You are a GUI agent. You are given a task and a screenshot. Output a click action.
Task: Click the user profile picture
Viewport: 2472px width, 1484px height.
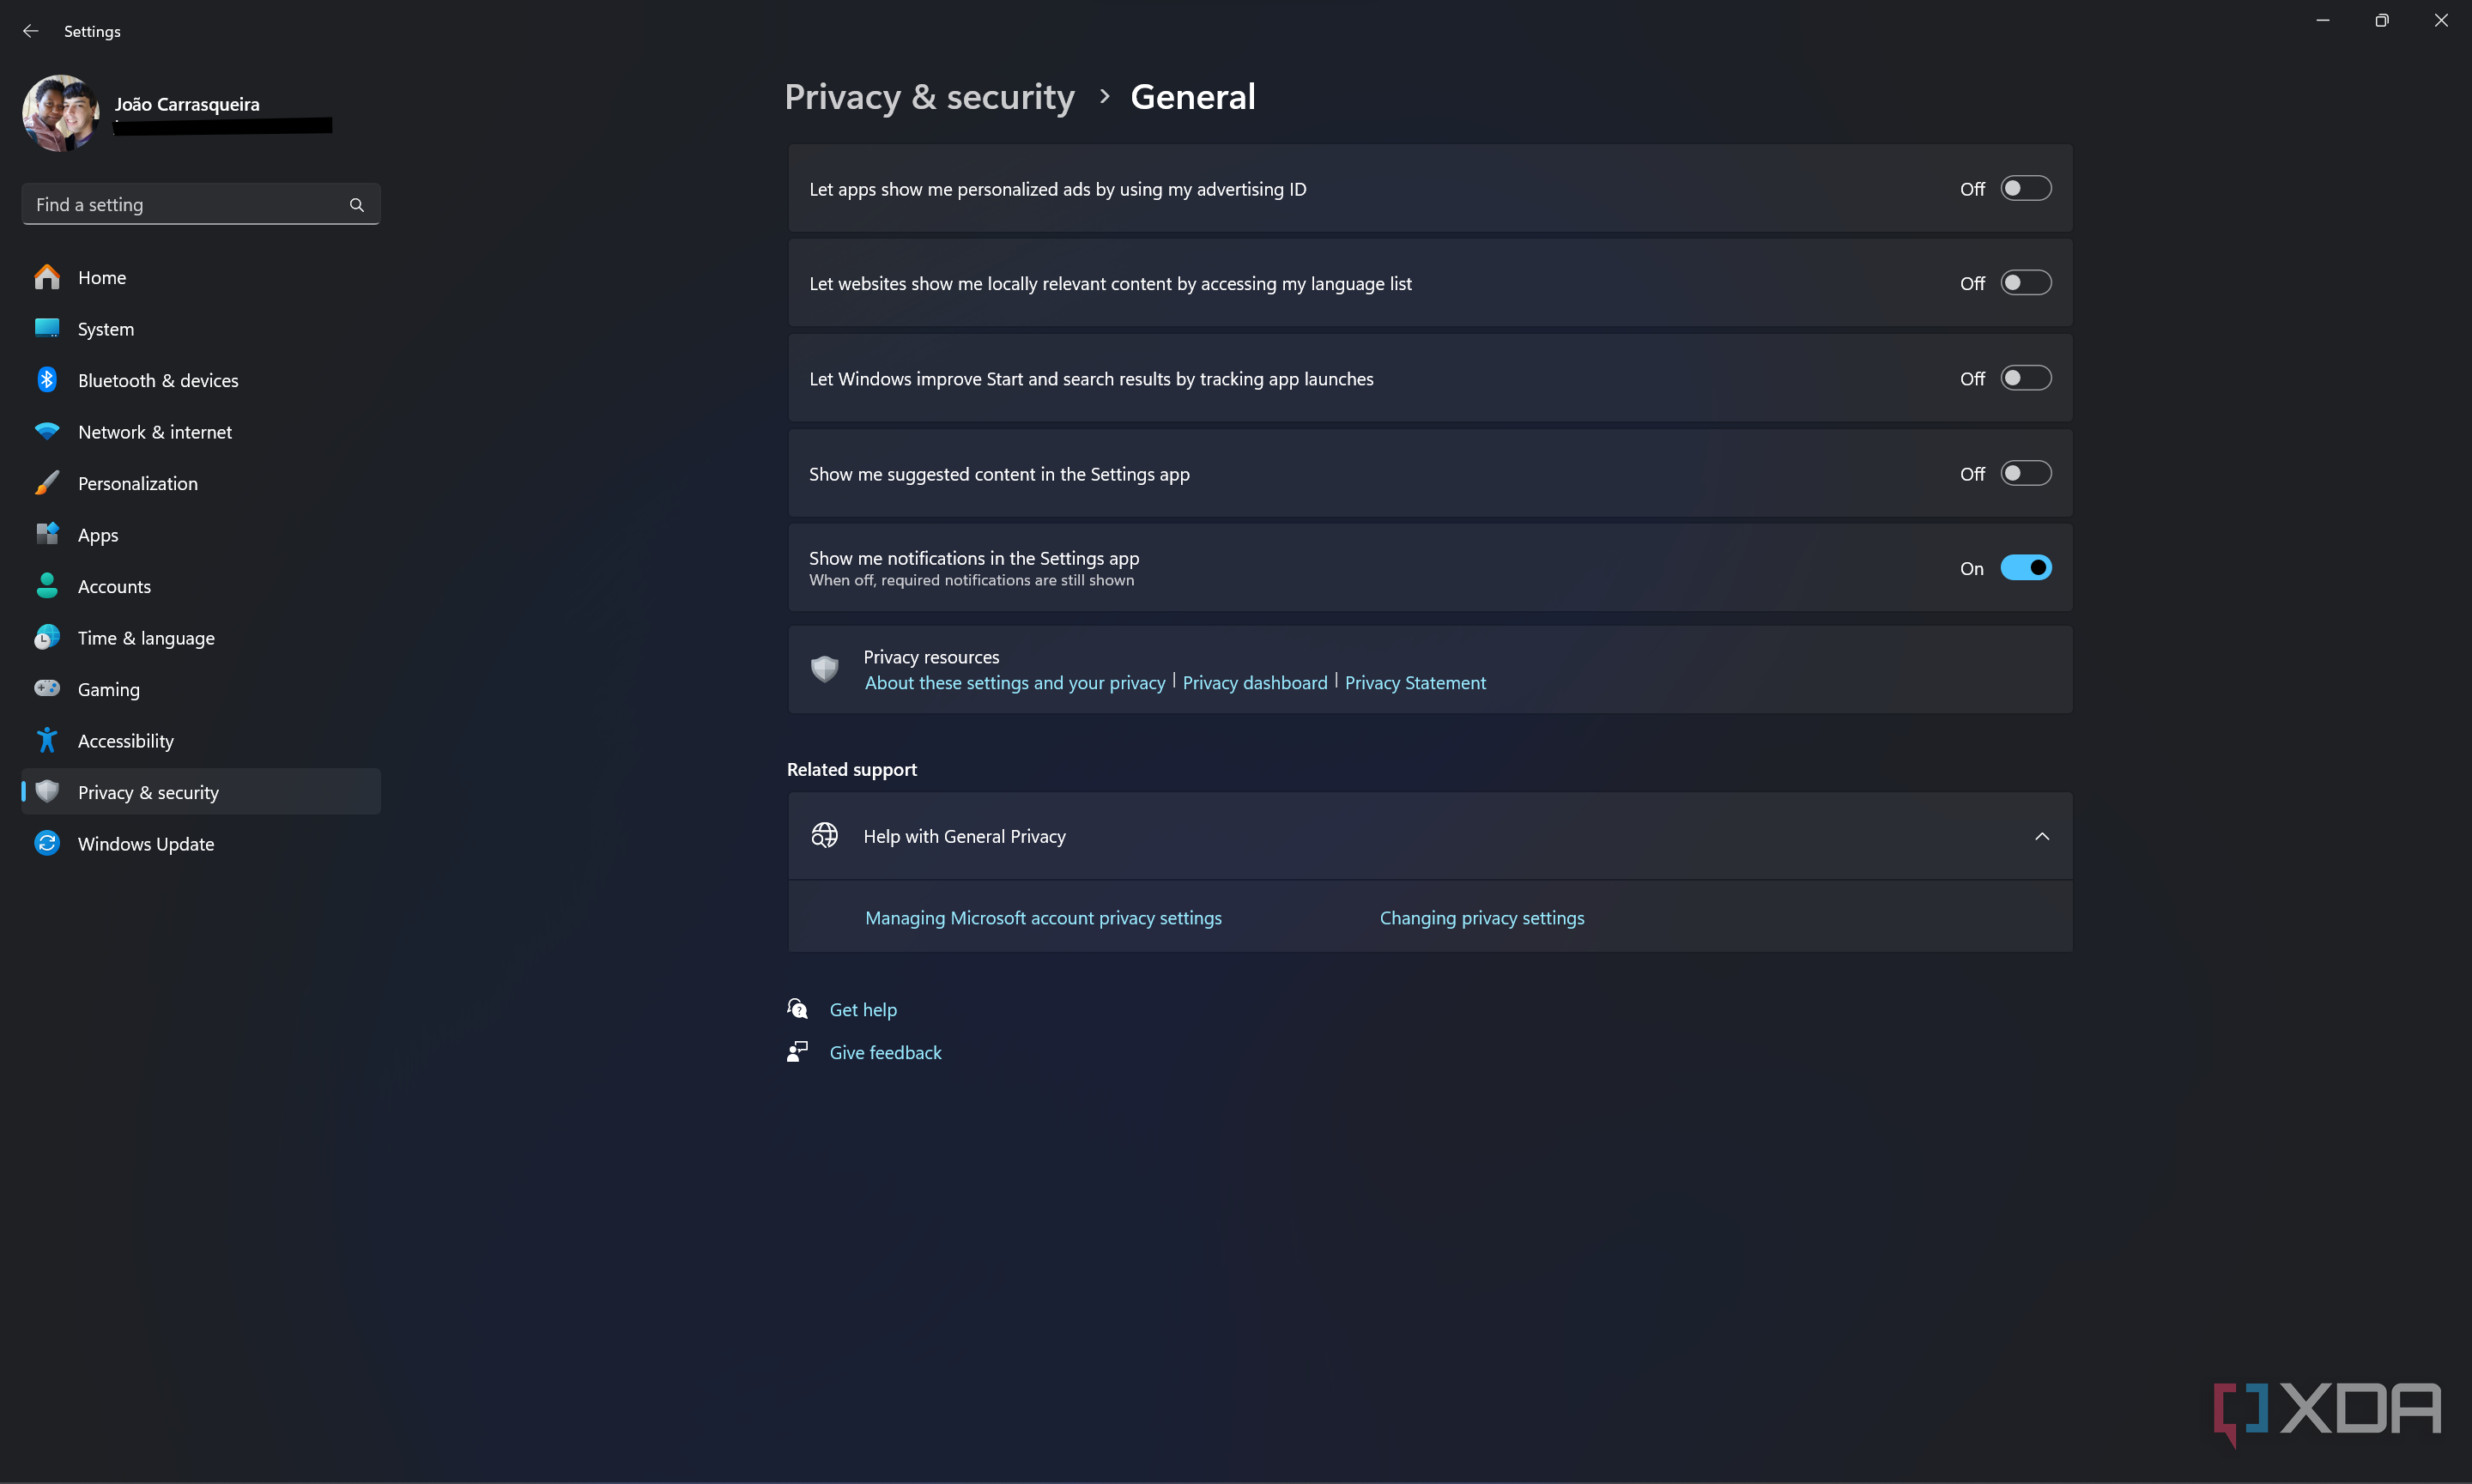click(x=61, y=113)
